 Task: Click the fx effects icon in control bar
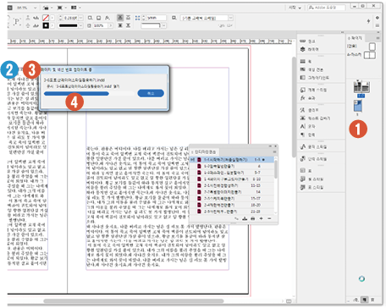108,18
